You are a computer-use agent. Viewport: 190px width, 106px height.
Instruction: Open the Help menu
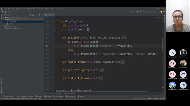click(52, 9)
